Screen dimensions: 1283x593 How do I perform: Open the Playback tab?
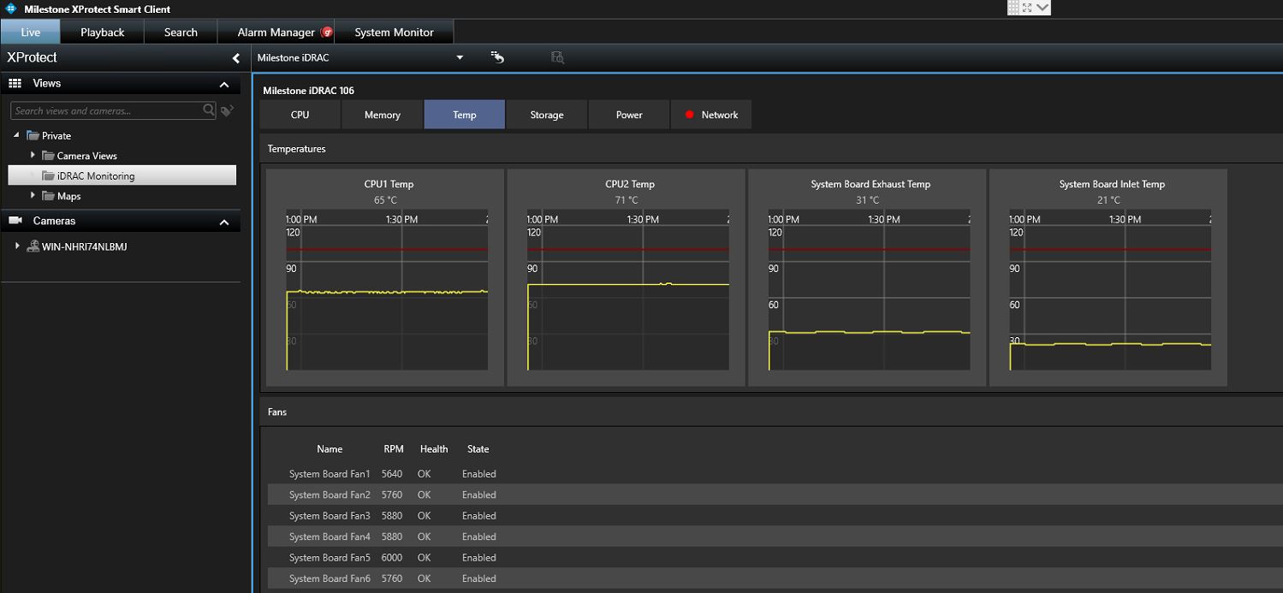click(x=103, y=32)
